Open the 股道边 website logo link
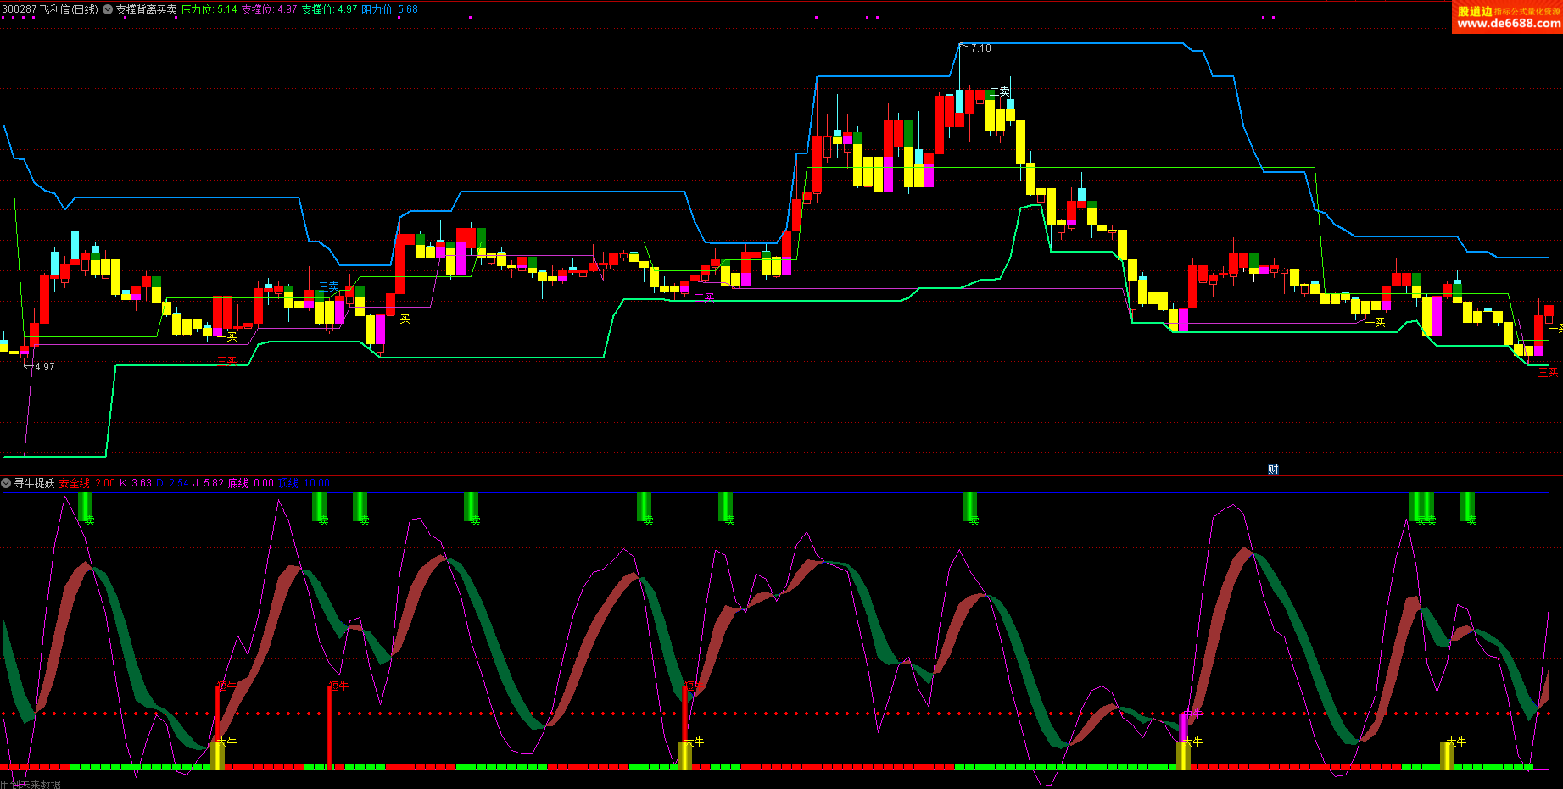 [x=1507, y=16]
